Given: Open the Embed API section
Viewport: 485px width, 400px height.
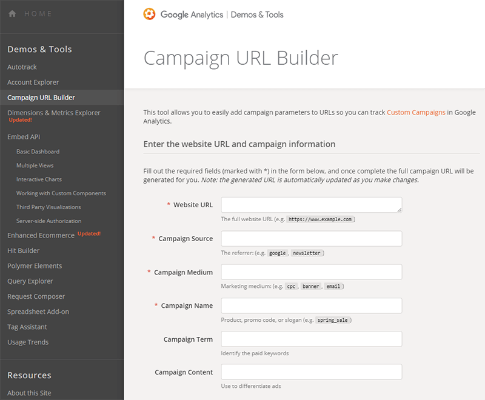Looking at the screenshot, I should [24, 137].
